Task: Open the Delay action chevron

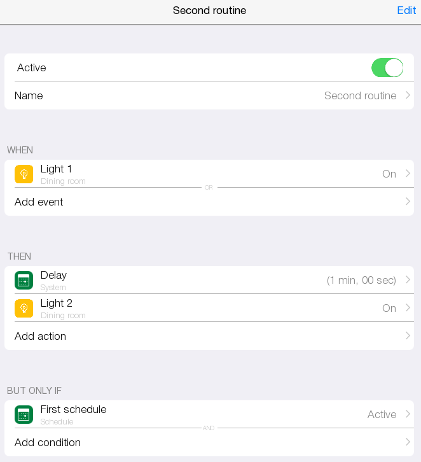Action: pyautogui.click(x=408, y=280)
